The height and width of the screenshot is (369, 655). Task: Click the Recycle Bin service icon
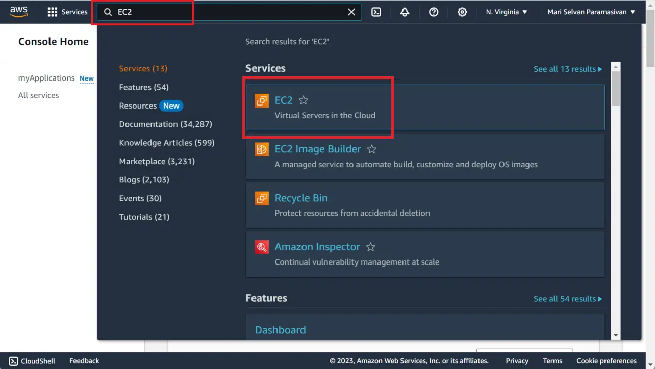pyautogui.click(x=262, y=198)
